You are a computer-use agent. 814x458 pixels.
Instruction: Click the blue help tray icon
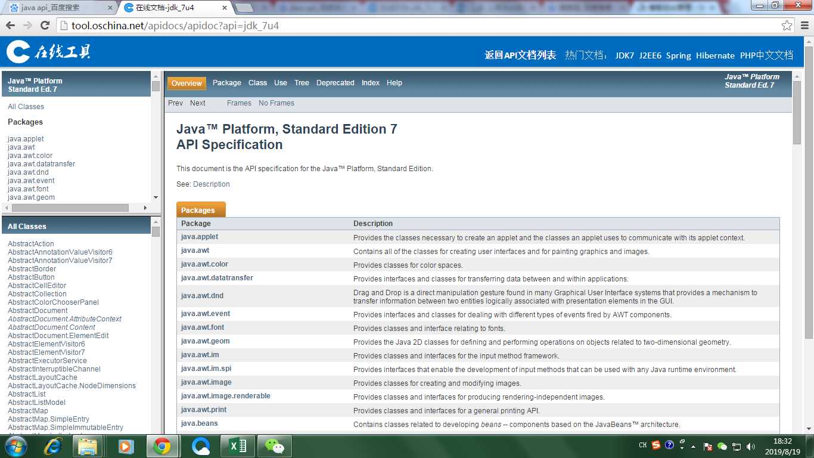[669, 445]
